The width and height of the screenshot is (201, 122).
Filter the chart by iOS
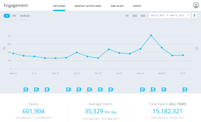pyautogui.click(x=14, y=16)
